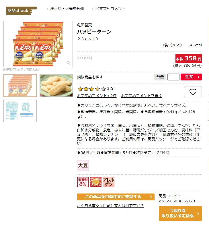209x229 pixels.
Task: Click 今週以降 取り扱い予定検索 button
Action: [180, 213]
